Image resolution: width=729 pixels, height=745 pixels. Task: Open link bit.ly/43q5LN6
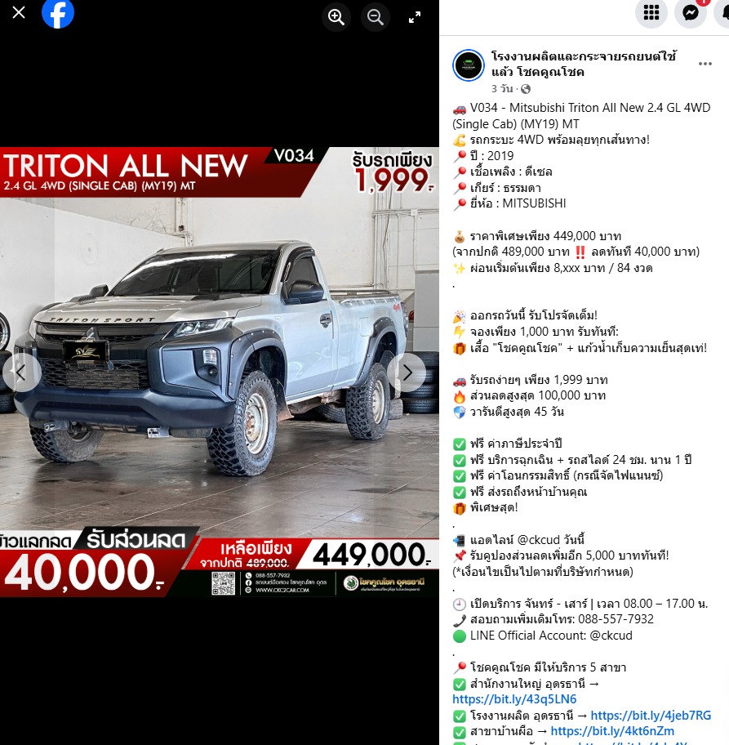click(514, 699)
